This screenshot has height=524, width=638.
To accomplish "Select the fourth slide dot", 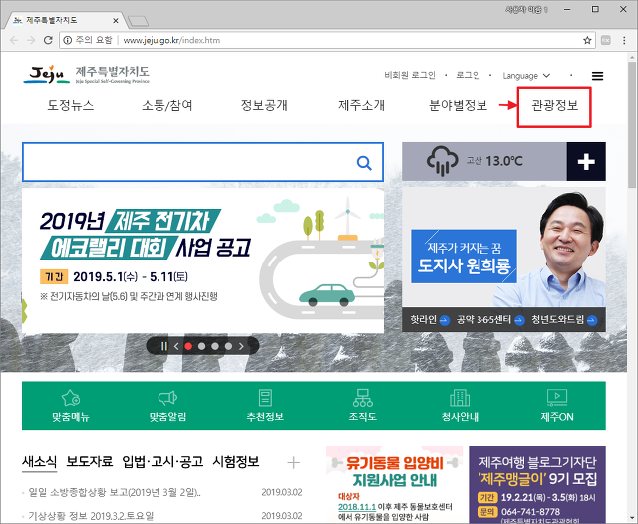I will click(228, 346).
